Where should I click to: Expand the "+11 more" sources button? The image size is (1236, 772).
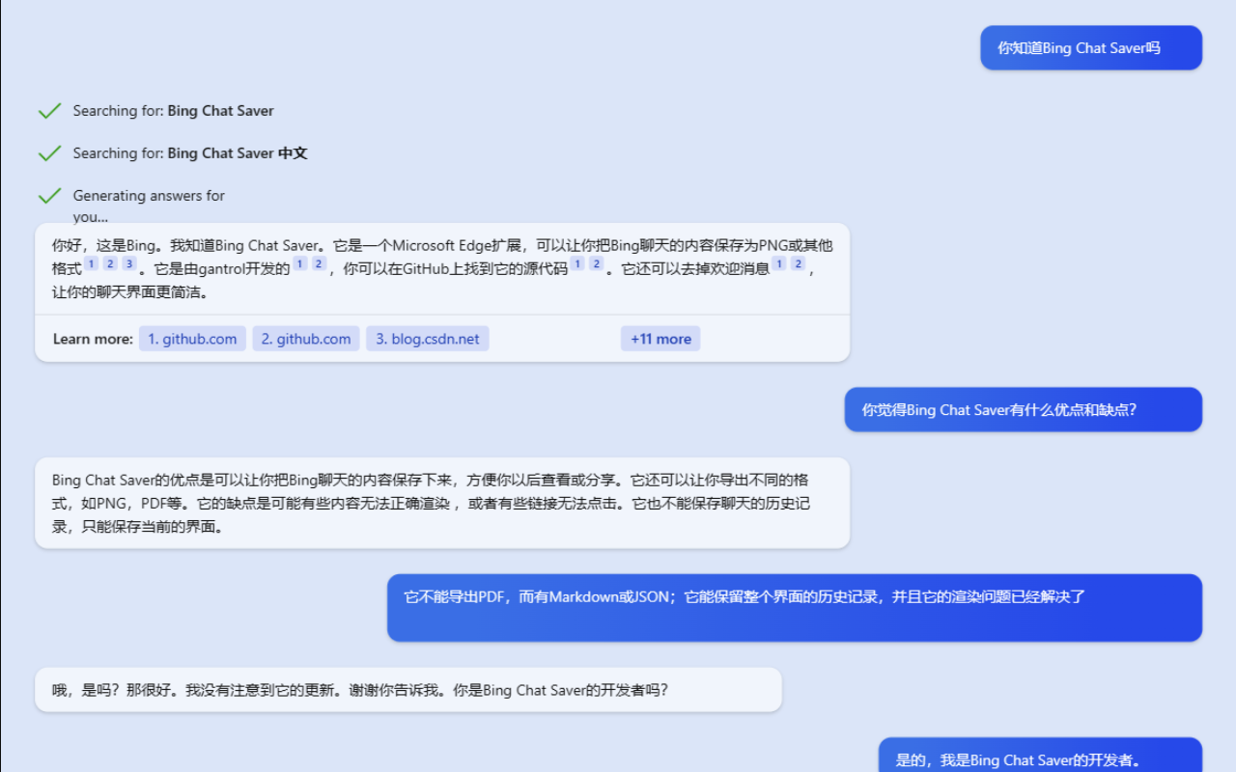pos(660,339)
